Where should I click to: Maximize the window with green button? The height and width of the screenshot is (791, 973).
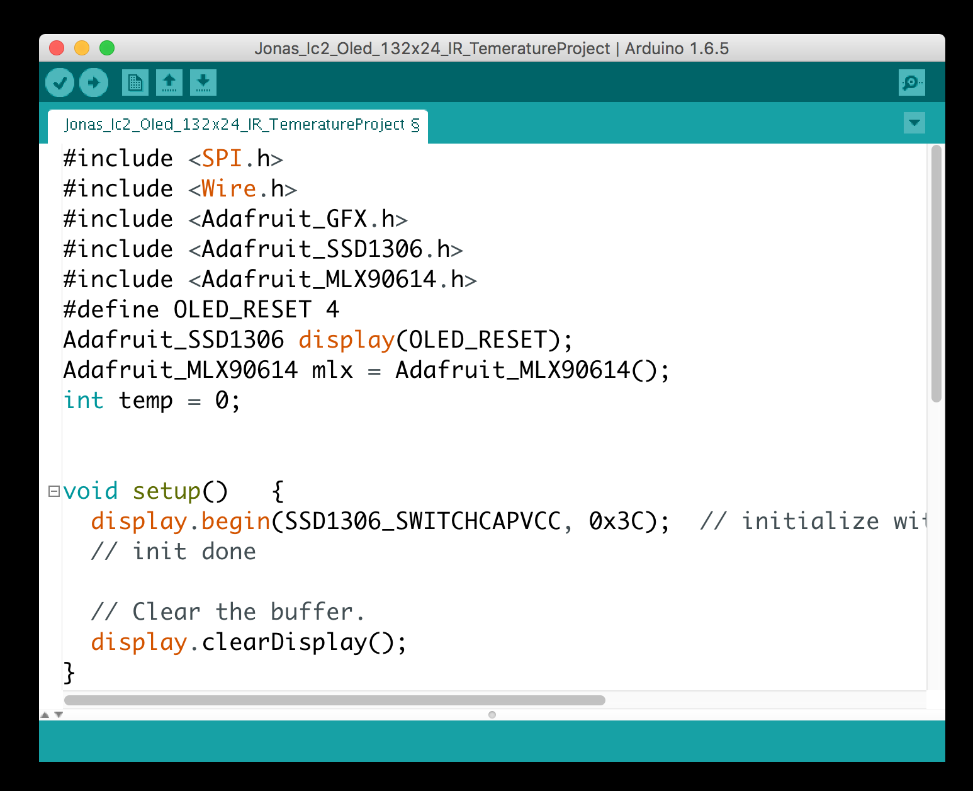pos(107,48)
